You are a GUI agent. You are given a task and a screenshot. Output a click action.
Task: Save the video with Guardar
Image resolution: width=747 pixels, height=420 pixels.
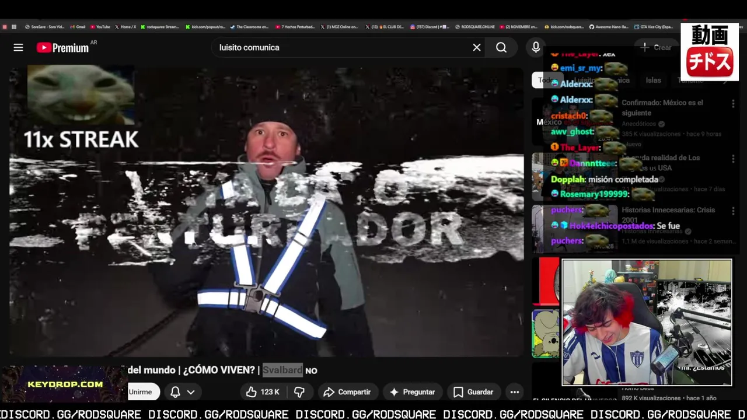(x=473, y=392)
